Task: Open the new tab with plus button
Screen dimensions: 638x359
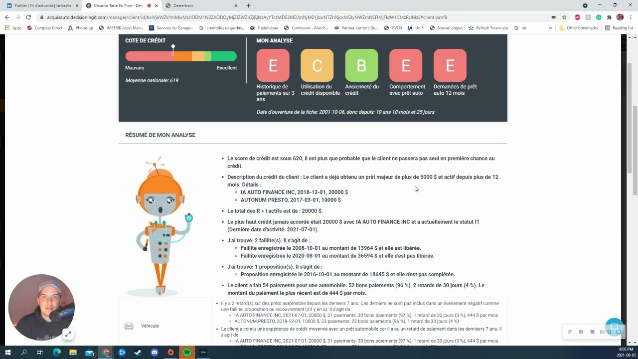Action: pos(248,5)
